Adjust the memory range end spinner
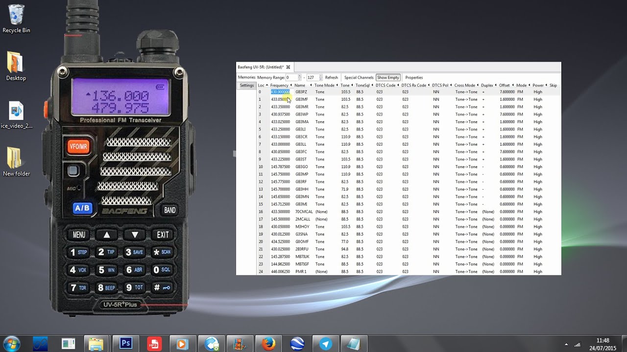This screenshot has width=627, height=352. click(x=321, y=77)
